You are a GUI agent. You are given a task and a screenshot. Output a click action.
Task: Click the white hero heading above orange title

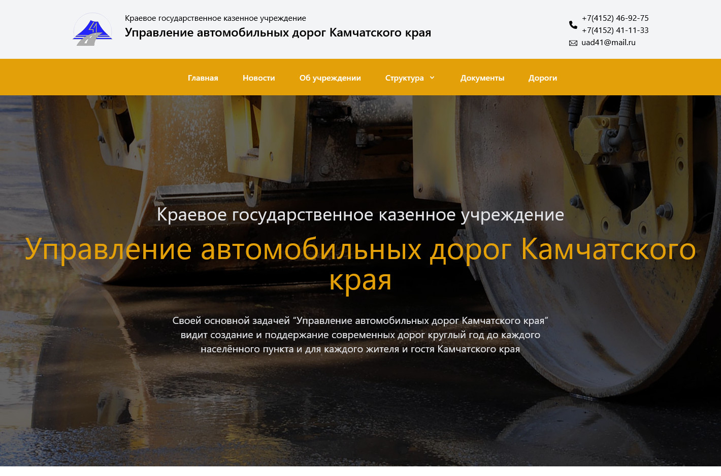360,214
